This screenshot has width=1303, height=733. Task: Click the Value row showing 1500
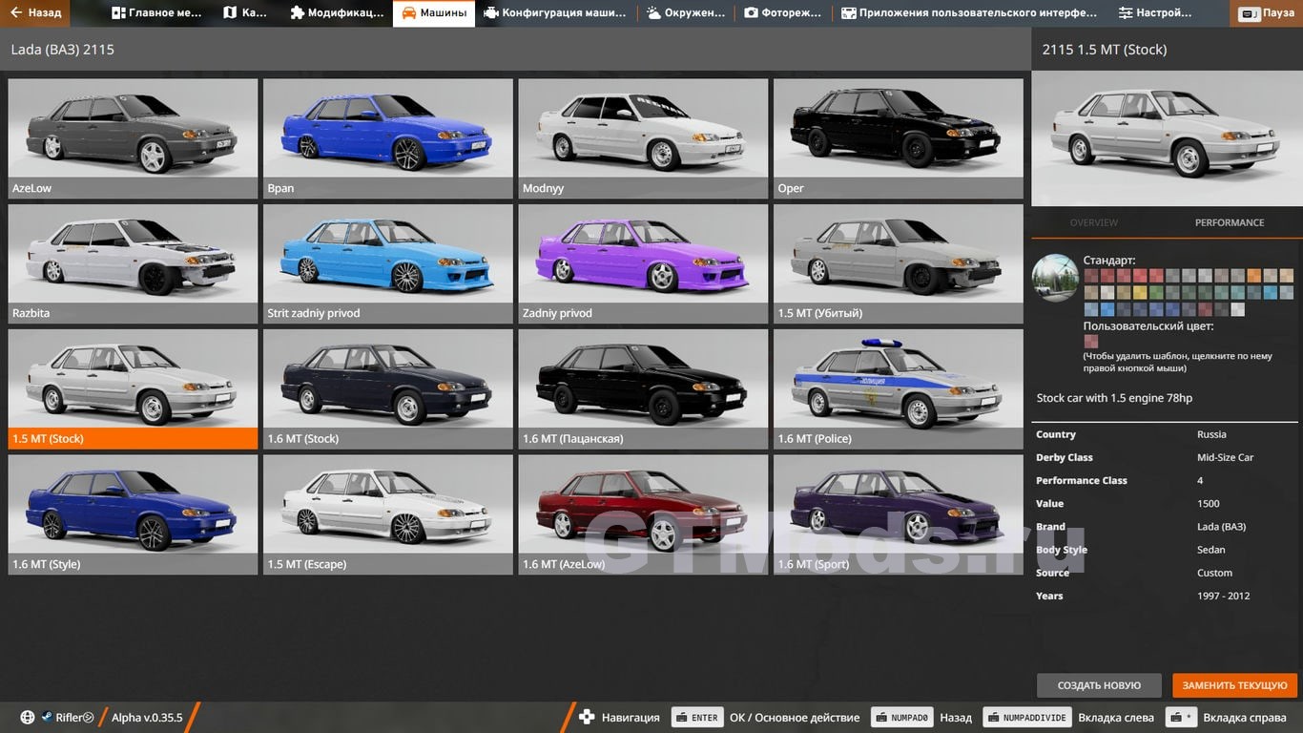[1167, 503]
